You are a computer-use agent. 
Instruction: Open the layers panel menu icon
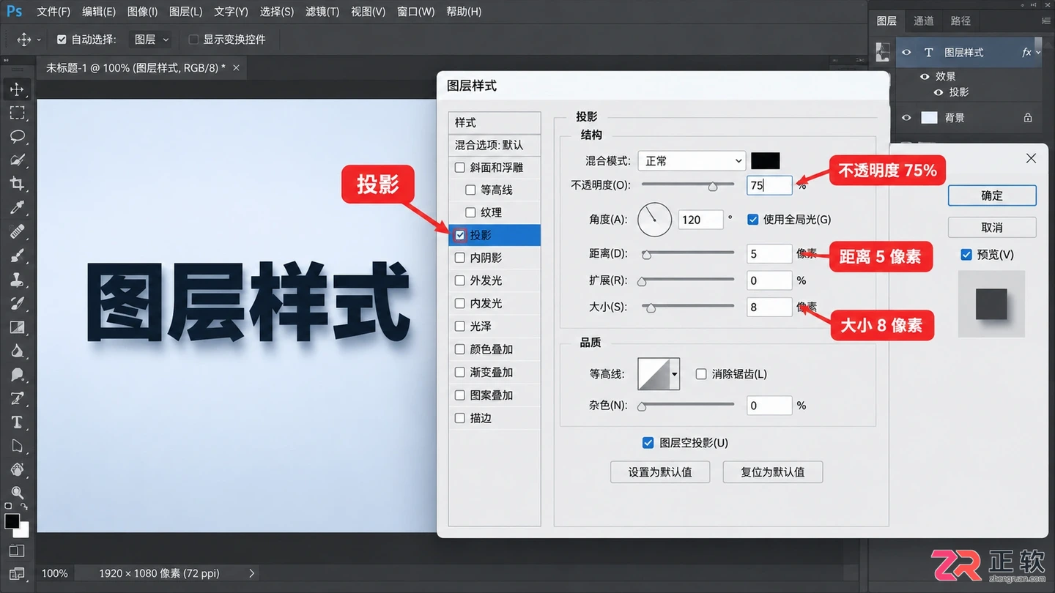point(1046,21)
